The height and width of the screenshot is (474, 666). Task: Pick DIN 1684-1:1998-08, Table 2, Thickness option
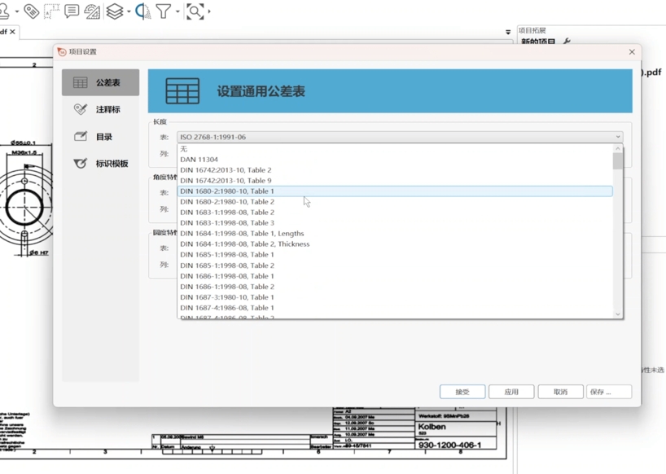click(x=244, y=244)
